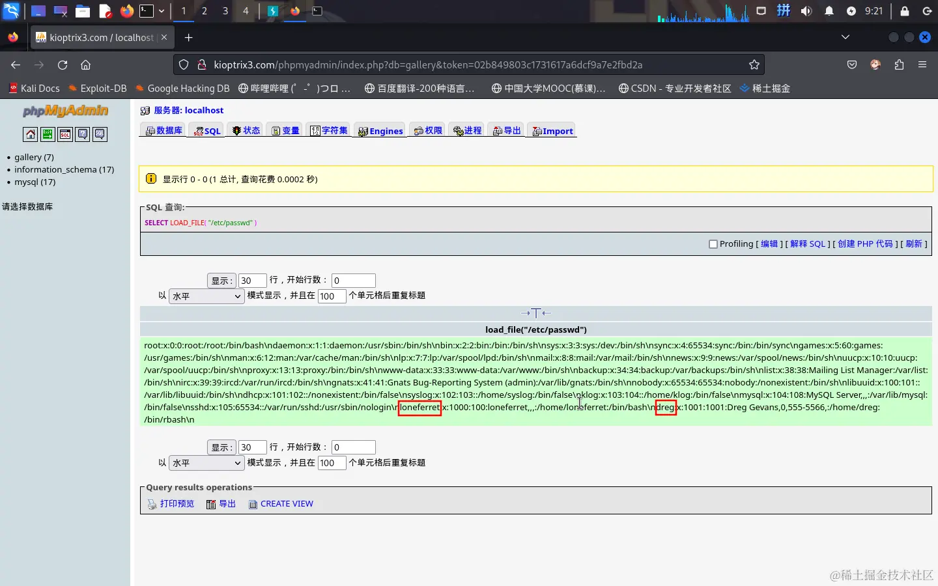Screen dimensions: 938x586
Task: Log out of phpMyAdmin with the exit icon
Action: click(x=48, y=134)
